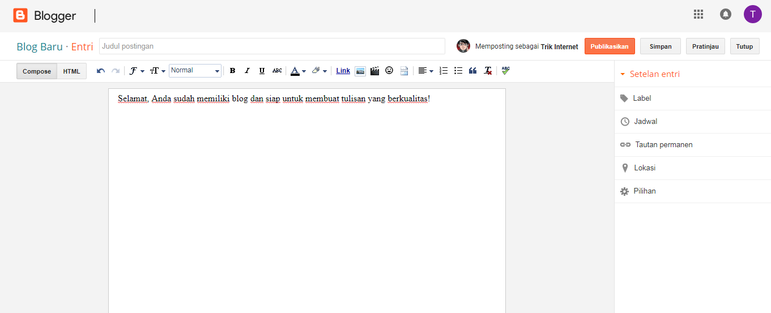Insert special characters smiley icon
Image resolution: width=771 pixels, height=313 pixels.
[389, 71]
